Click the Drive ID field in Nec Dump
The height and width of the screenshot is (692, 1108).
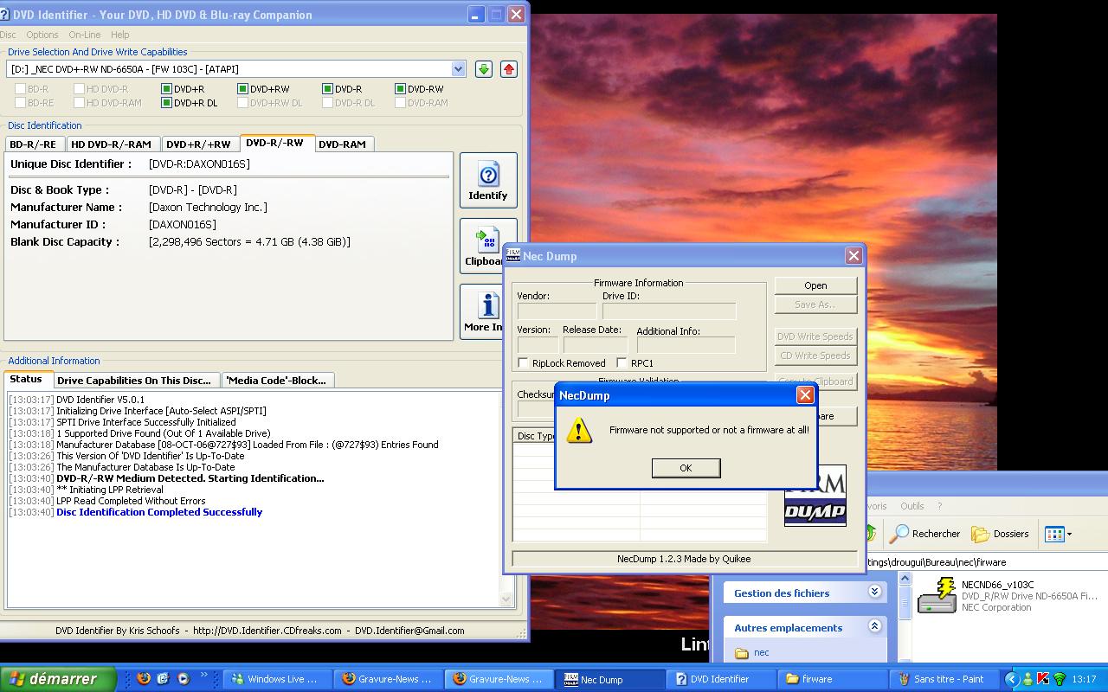[669, 311]
